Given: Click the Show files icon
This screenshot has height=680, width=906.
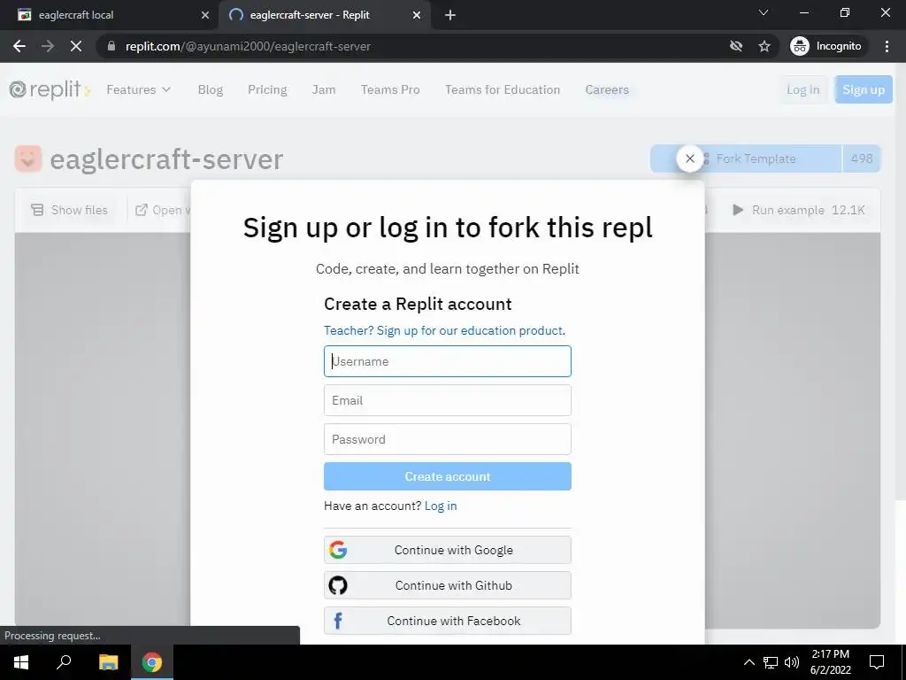Looking at the screenshot, I should (x=37, y=210).
